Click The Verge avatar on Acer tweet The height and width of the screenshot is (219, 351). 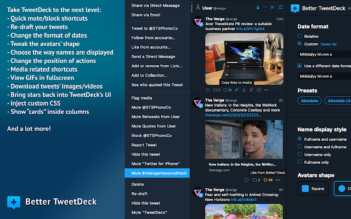coord(198,22)
